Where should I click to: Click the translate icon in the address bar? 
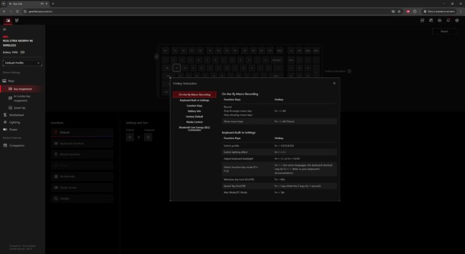[393, 11]
